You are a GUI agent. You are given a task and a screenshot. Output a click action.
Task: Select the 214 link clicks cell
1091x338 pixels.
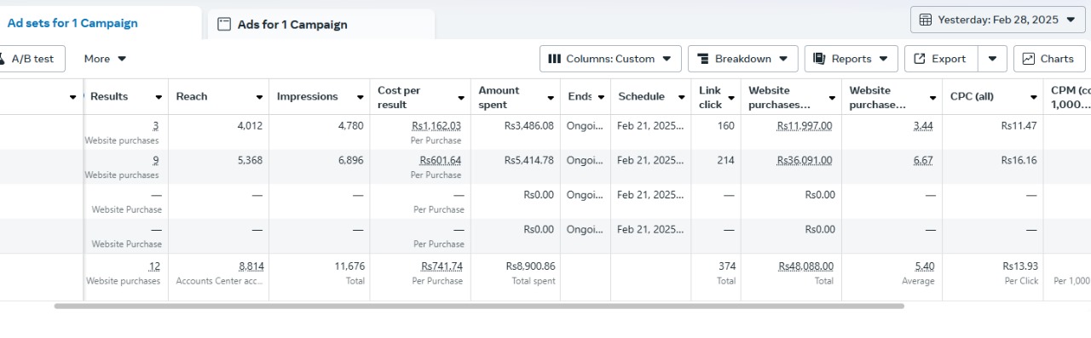716,167
